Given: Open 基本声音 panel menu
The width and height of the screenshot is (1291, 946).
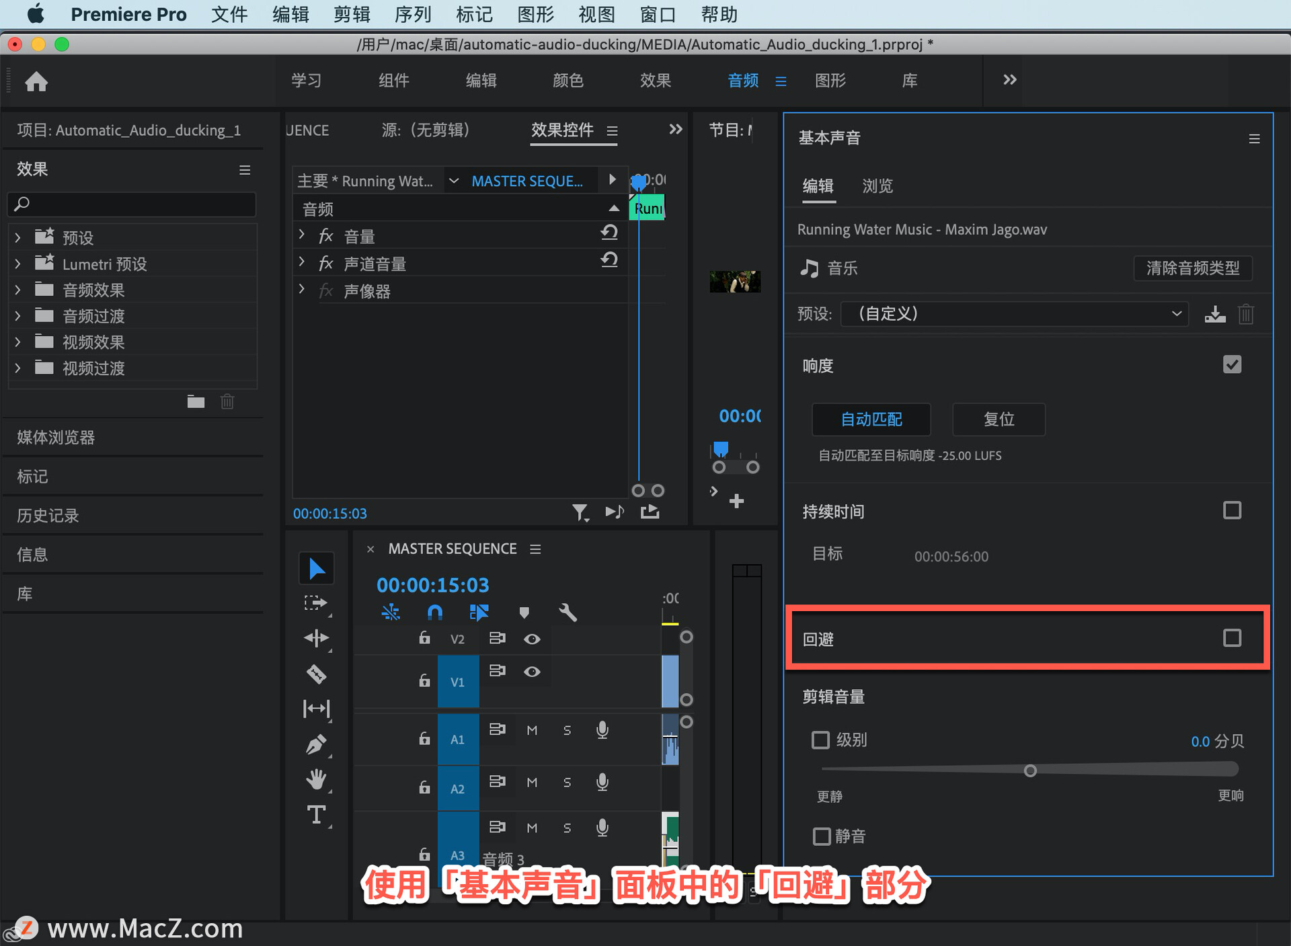Looking at the screenshot, I should pyautogui.click(x=1254, y=139).
